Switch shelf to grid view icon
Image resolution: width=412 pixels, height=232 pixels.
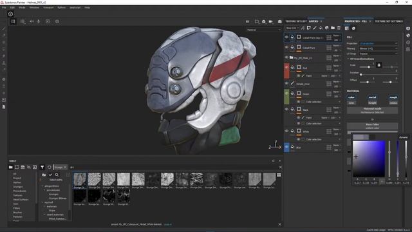279,175
